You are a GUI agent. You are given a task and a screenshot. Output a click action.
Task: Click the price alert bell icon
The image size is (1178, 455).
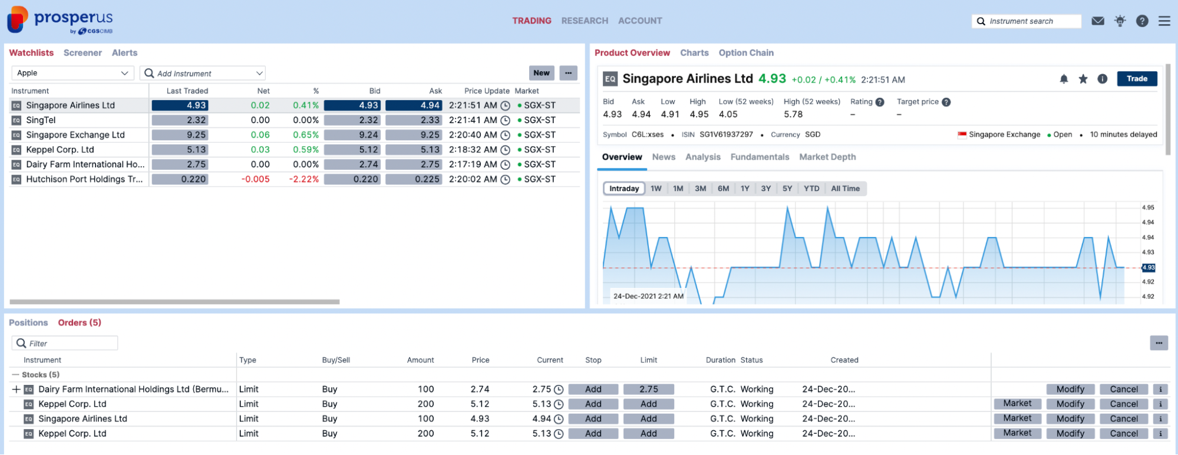coord(1064,79)
